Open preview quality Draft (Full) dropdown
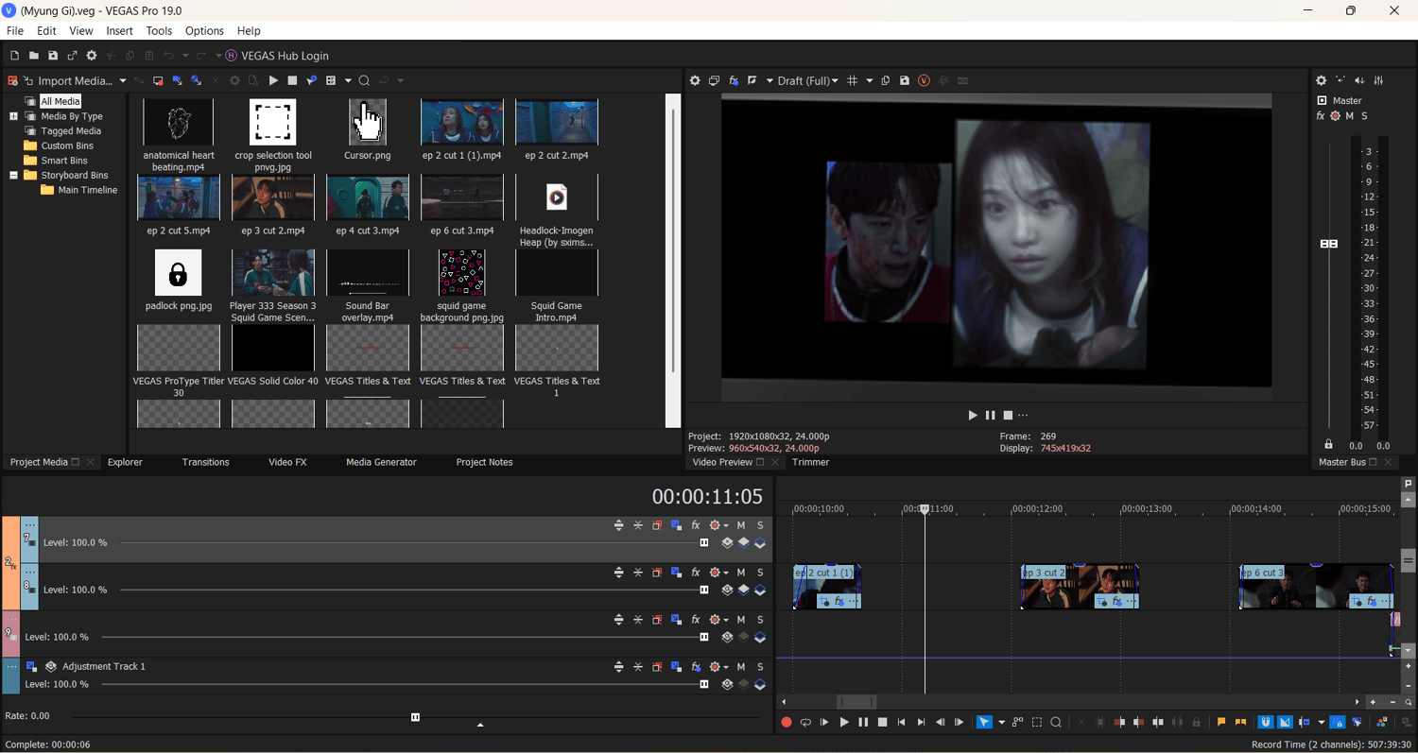The height and width of the screenshot is (753, 1418). coord(808,81)
